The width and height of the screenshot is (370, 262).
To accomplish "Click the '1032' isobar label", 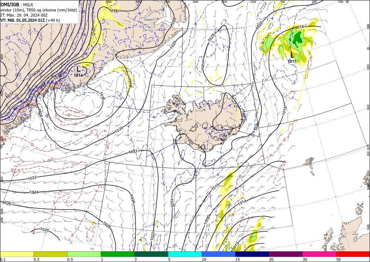I will coord(10,95).
